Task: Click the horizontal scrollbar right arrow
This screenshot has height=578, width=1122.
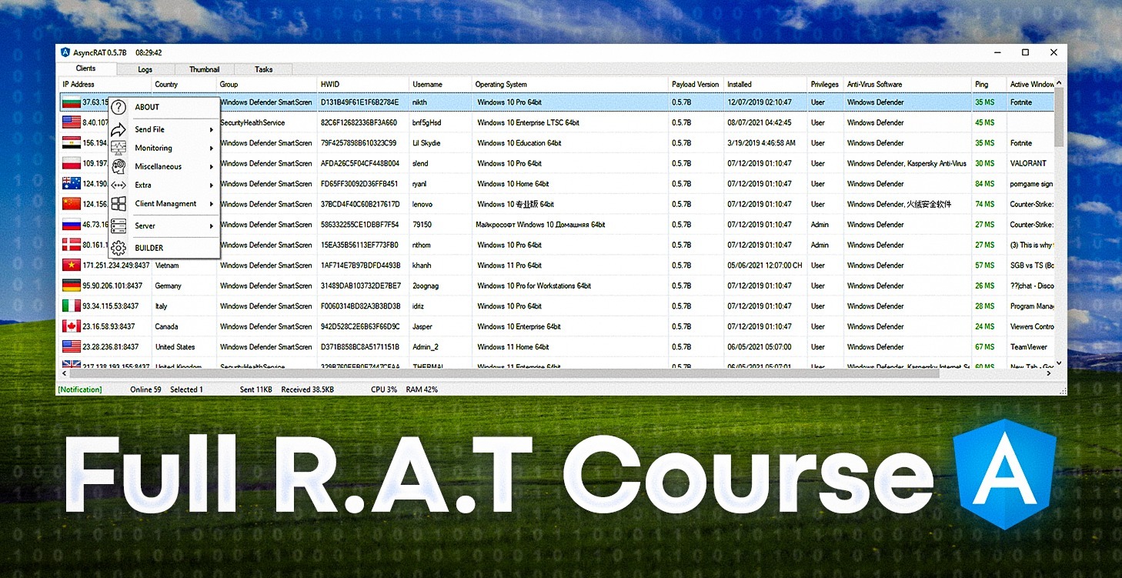Action: coord(1049,373)
